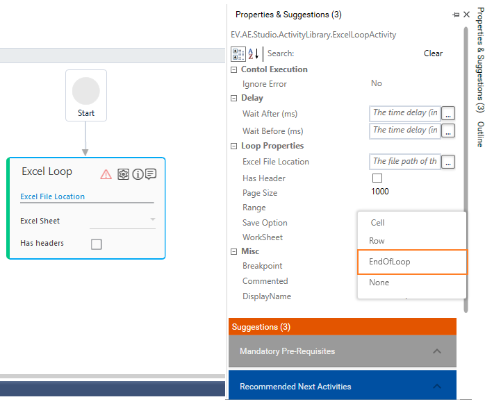Open the Excel Sheet dropdown

pyautogui.click(x=152, y=220)
